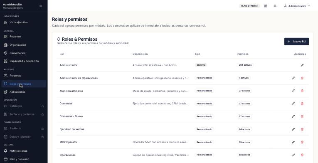318x163 pixels.
Task: Open Organización in sidebar
Action: 24,45
